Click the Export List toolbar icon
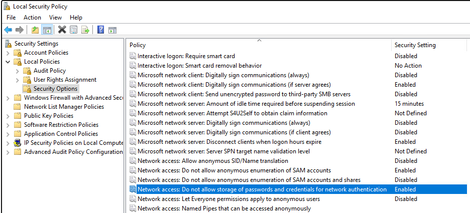Screen dimensions: 470x213 (x=85, y=30)
